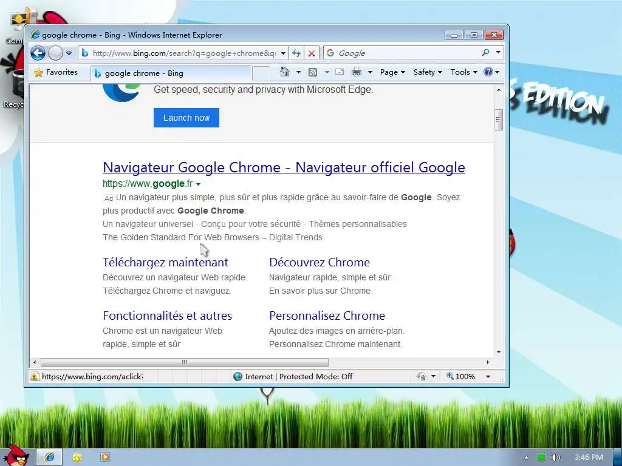This screenshot has width=622, height=466.
Task: Open the Safety menu
Action: [428, 72]
